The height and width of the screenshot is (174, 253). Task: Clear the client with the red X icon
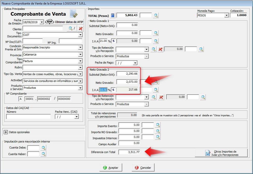pyautogui.click(x=81, y=28)
